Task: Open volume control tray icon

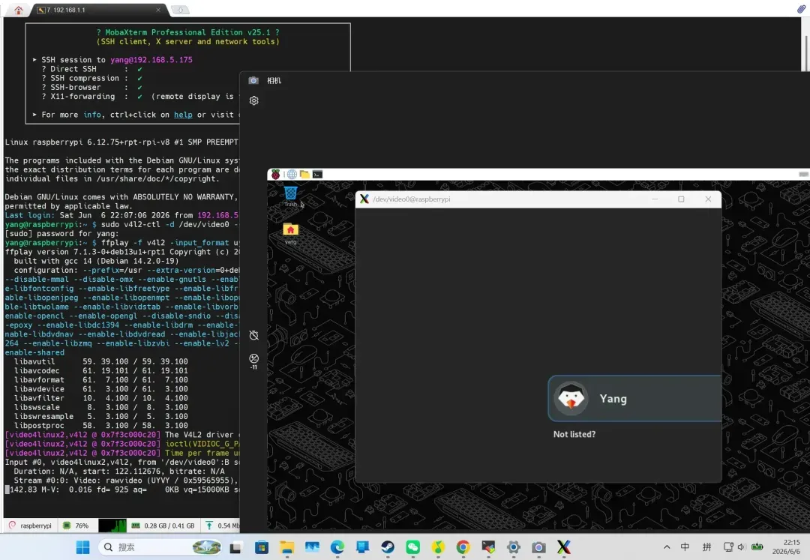Action: tap(742, 547)
